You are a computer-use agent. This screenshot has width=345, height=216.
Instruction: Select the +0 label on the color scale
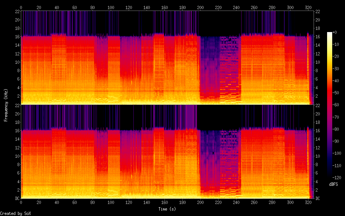(335, 32)
